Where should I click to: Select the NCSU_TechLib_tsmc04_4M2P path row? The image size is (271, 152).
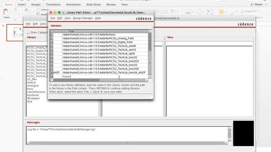(x=105, y=73)
